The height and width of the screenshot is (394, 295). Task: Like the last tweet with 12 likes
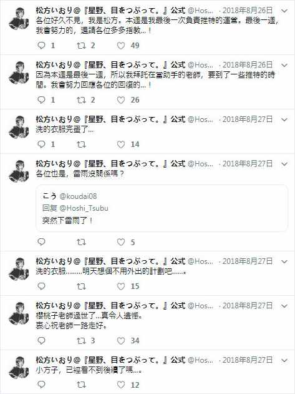click(121, 385)
